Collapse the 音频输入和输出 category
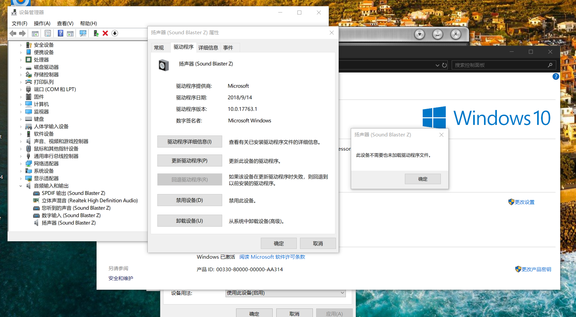Image resolution: width=576 pixels, height=317 pixels. point(21,186)
